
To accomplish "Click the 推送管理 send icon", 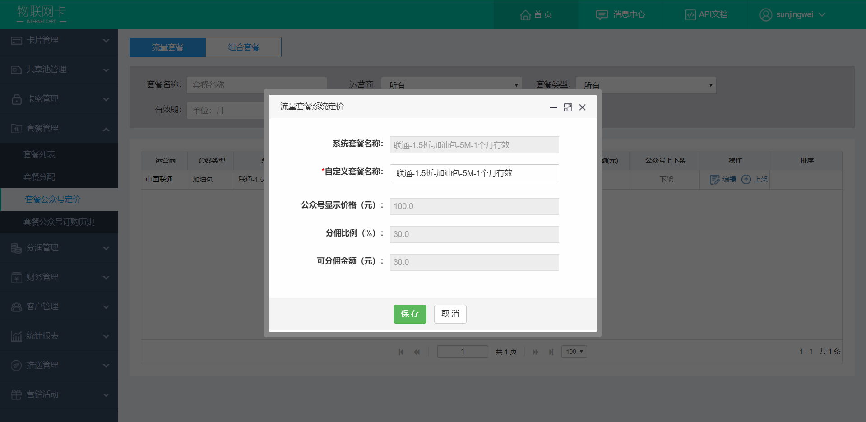I will 16,366.
